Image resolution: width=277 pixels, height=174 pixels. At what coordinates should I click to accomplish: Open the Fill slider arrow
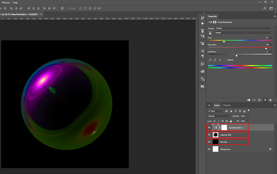(x=248, y=121)
